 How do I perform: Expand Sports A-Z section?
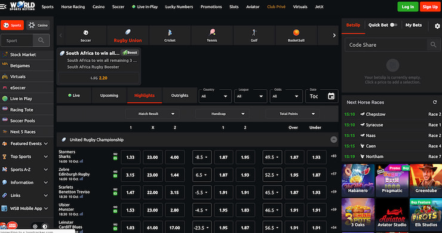coord(27,170)
